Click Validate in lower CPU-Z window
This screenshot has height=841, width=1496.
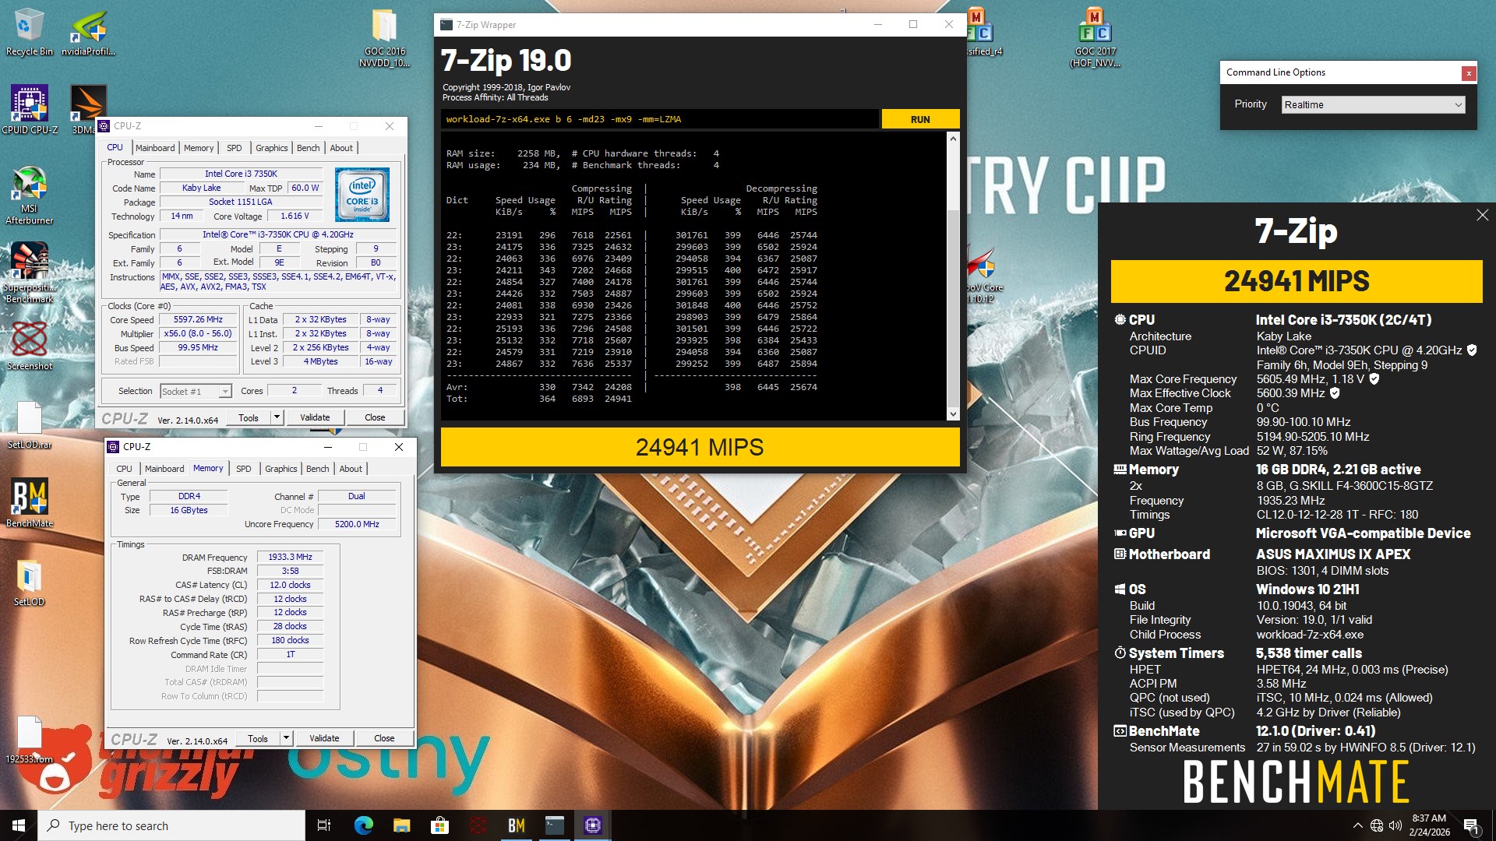324,738
